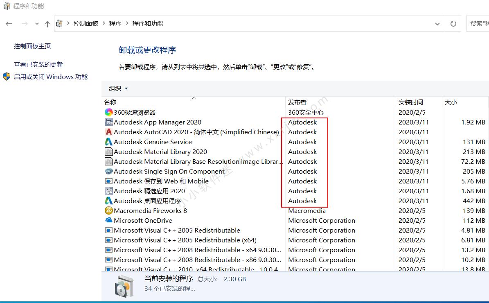489x303 pixels.
Task: Select the Autodesk Single Sign On Component icon
Action: coord(108,171)
